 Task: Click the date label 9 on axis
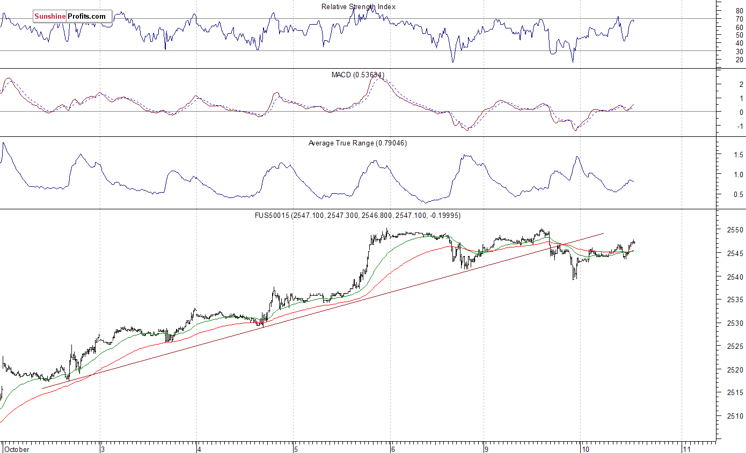486,449
